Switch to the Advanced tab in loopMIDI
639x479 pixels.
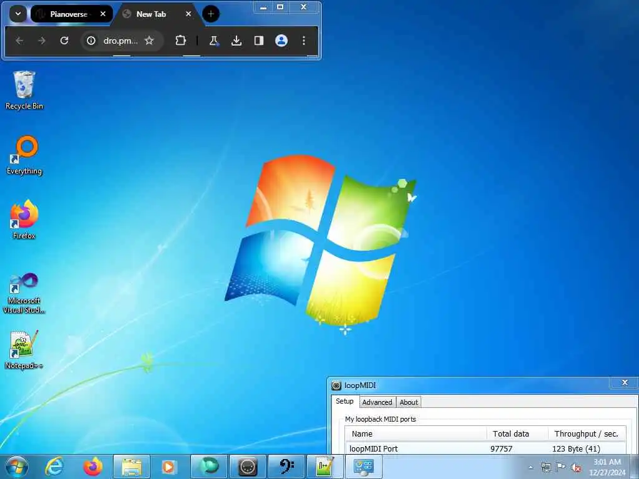pyautogui.click(x=377, y=402)
